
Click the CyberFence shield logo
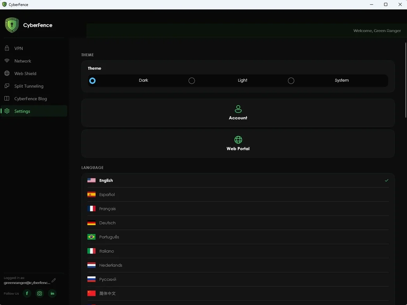click(x=12, y=25)
